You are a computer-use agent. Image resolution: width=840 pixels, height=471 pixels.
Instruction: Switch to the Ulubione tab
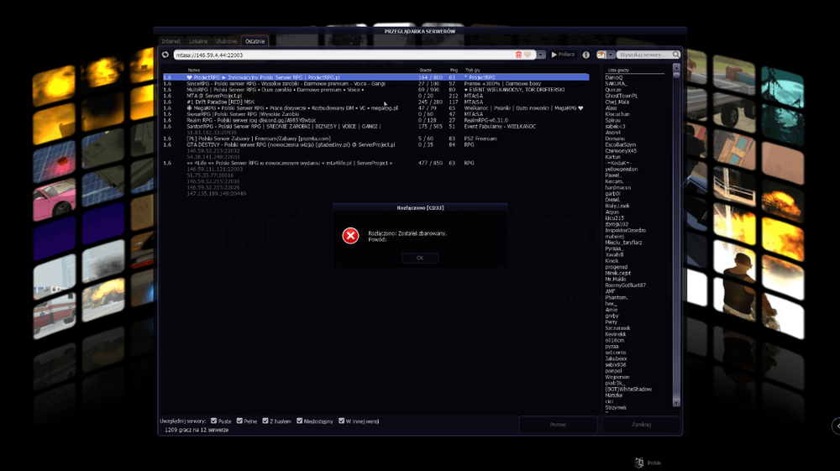tap(226, 41)
